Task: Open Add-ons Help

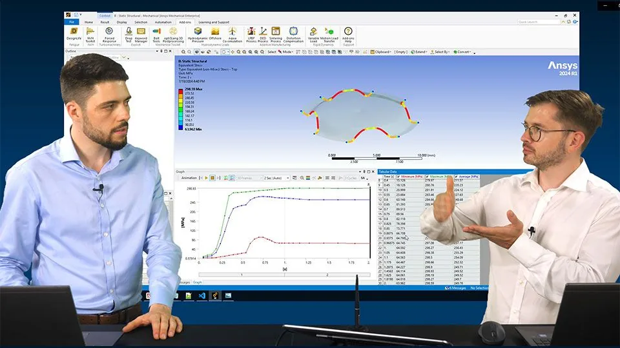Action: (348, 34)
